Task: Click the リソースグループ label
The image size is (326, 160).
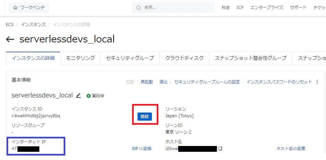Action: 28,125
